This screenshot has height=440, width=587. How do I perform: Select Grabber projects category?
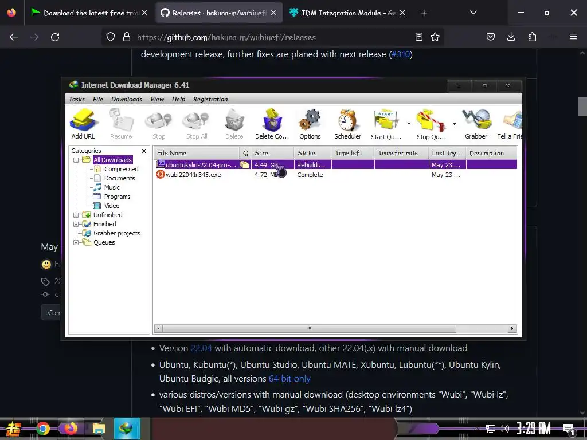[x=116, y=233]
